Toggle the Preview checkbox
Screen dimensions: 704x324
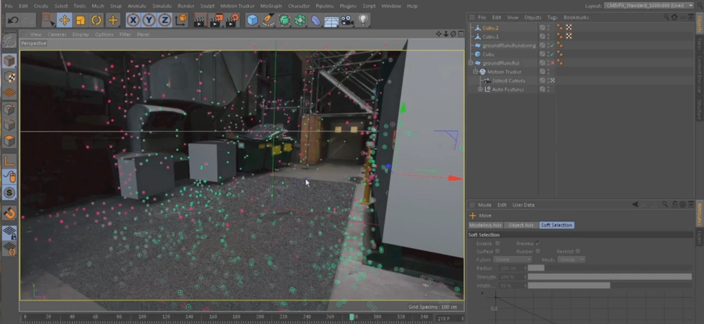538,243
